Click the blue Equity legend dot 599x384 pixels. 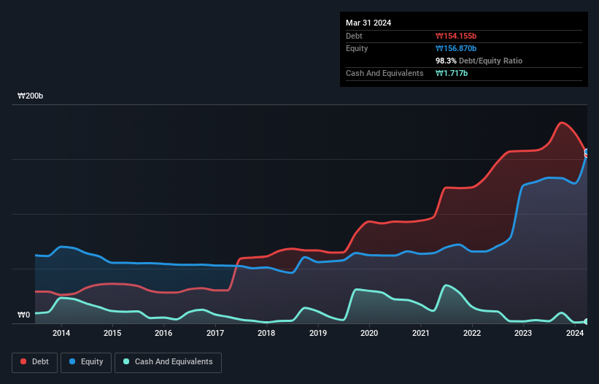(x=72, y=361)
